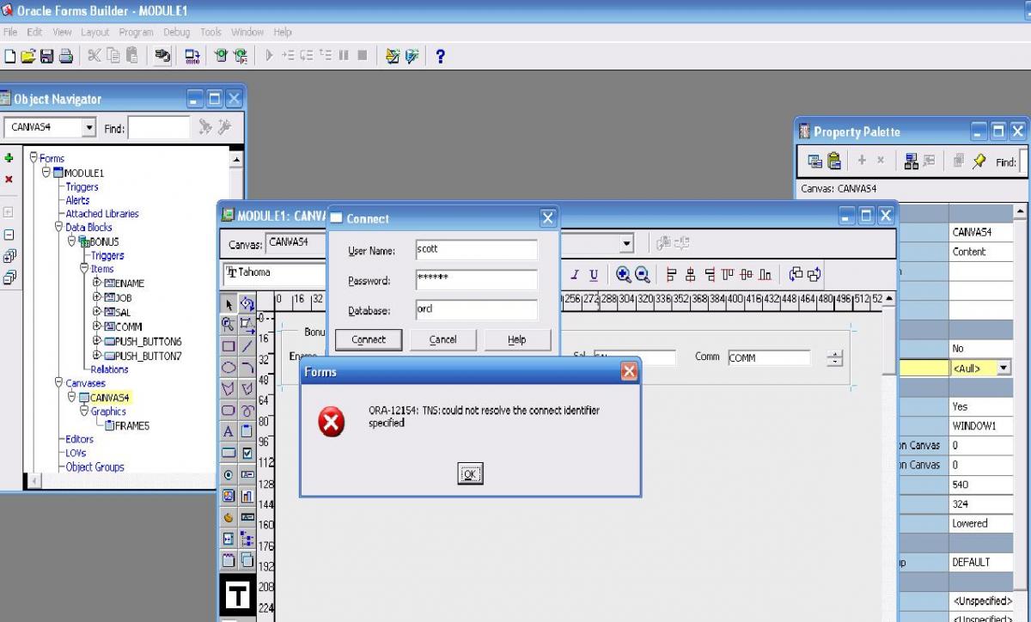Open the Tools menu
1031x622 pixels.
[x=210, y=32]
